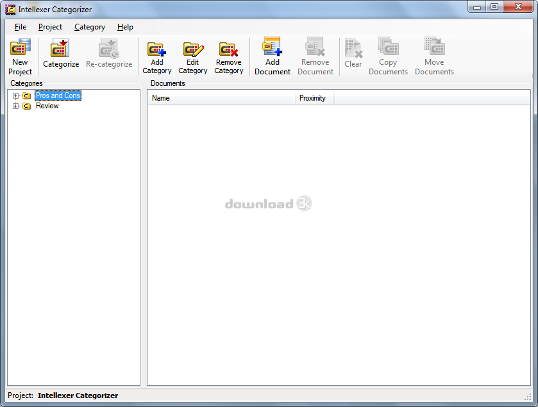This screenshot has height=407, width=538.
Task: Click the Pros and Cons folder icon
Action: [27, 96]
